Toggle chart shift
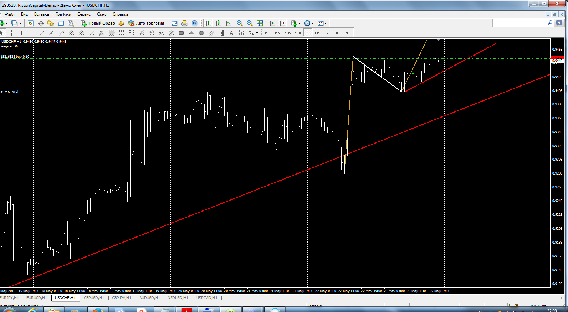 coord(282,23)
